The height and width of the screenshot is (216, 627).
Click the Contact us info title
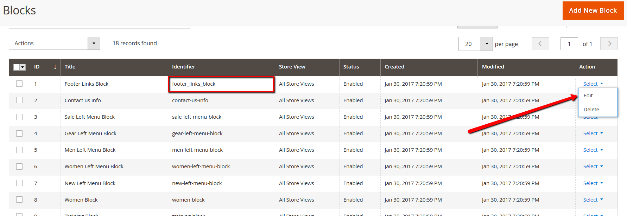(83, 100)
